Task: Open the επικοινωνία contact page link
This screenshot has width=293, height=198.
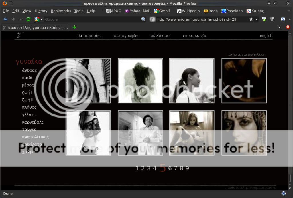Action: tap(194, 36)
